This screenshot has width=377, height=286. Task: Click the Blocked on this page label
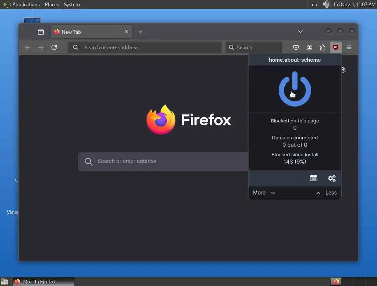(295, 121)
